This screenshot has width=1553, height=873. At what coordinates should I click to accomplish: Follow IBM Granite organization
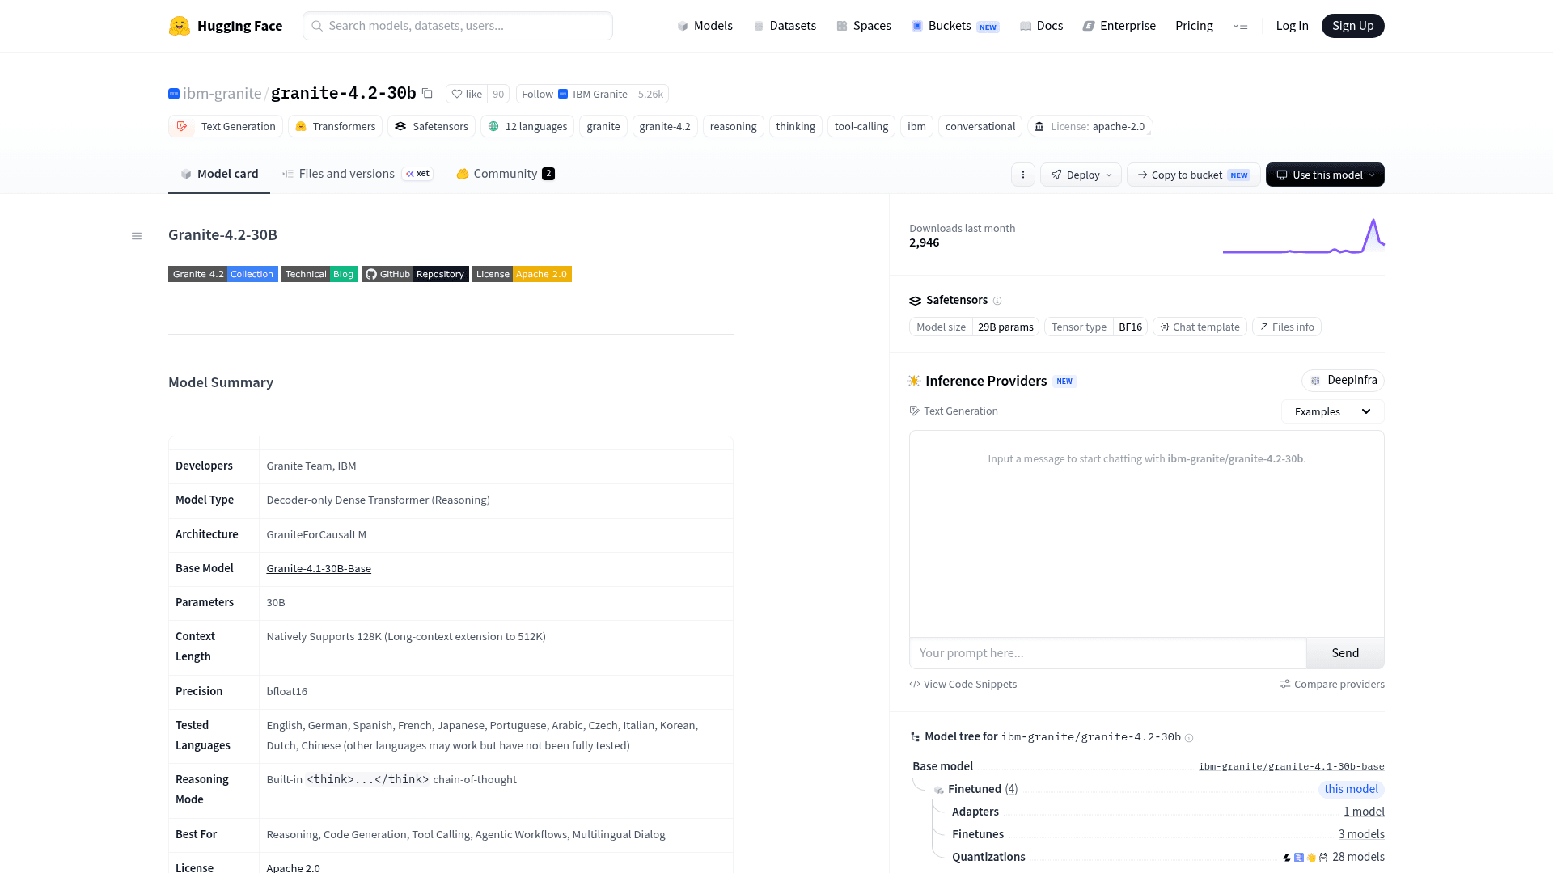[574, 94]
